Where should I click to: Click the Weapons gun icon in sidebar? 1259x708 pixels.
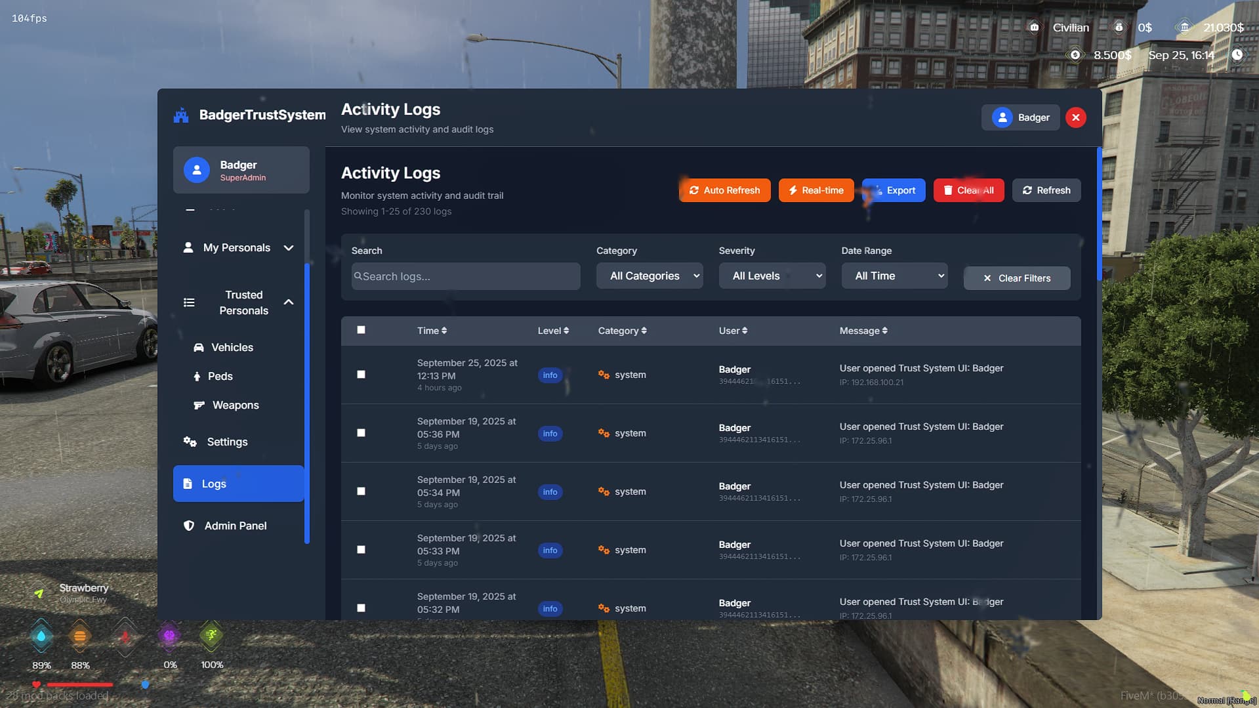click(199, 406)
